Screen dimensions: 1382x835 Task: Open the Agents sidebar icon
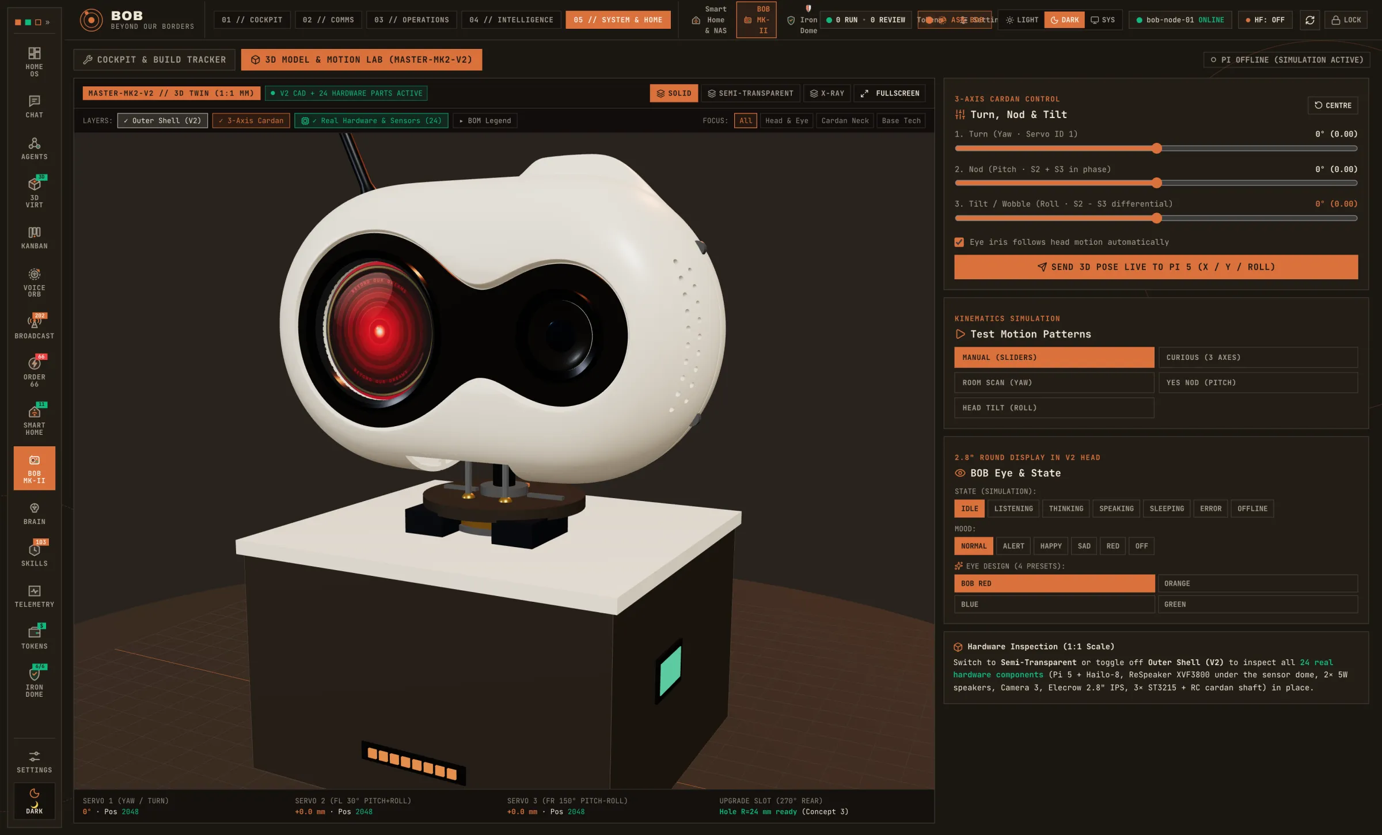35,149
